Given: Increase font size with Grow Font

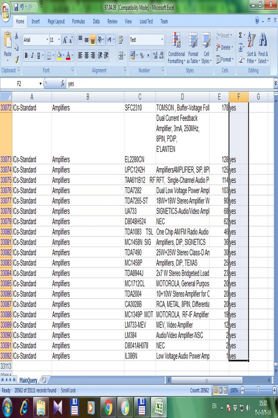Looking at the screenshot, I should (x=65, y=40).
